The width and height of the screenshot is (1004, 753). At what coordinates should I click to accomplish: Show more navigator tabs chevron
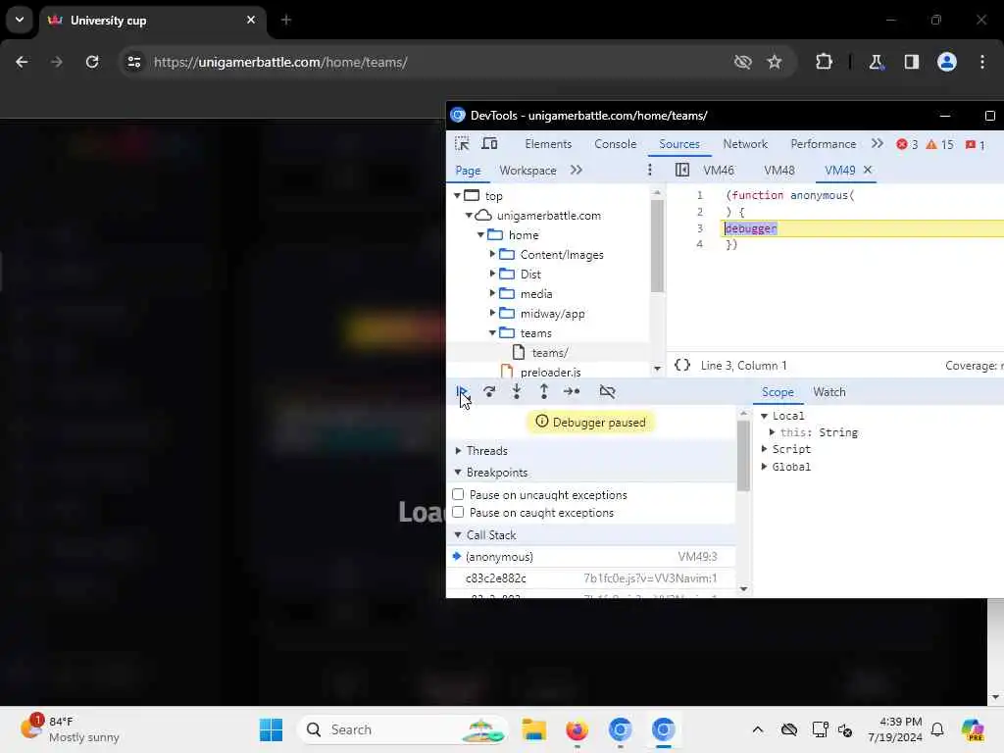[x=577, y=170]
